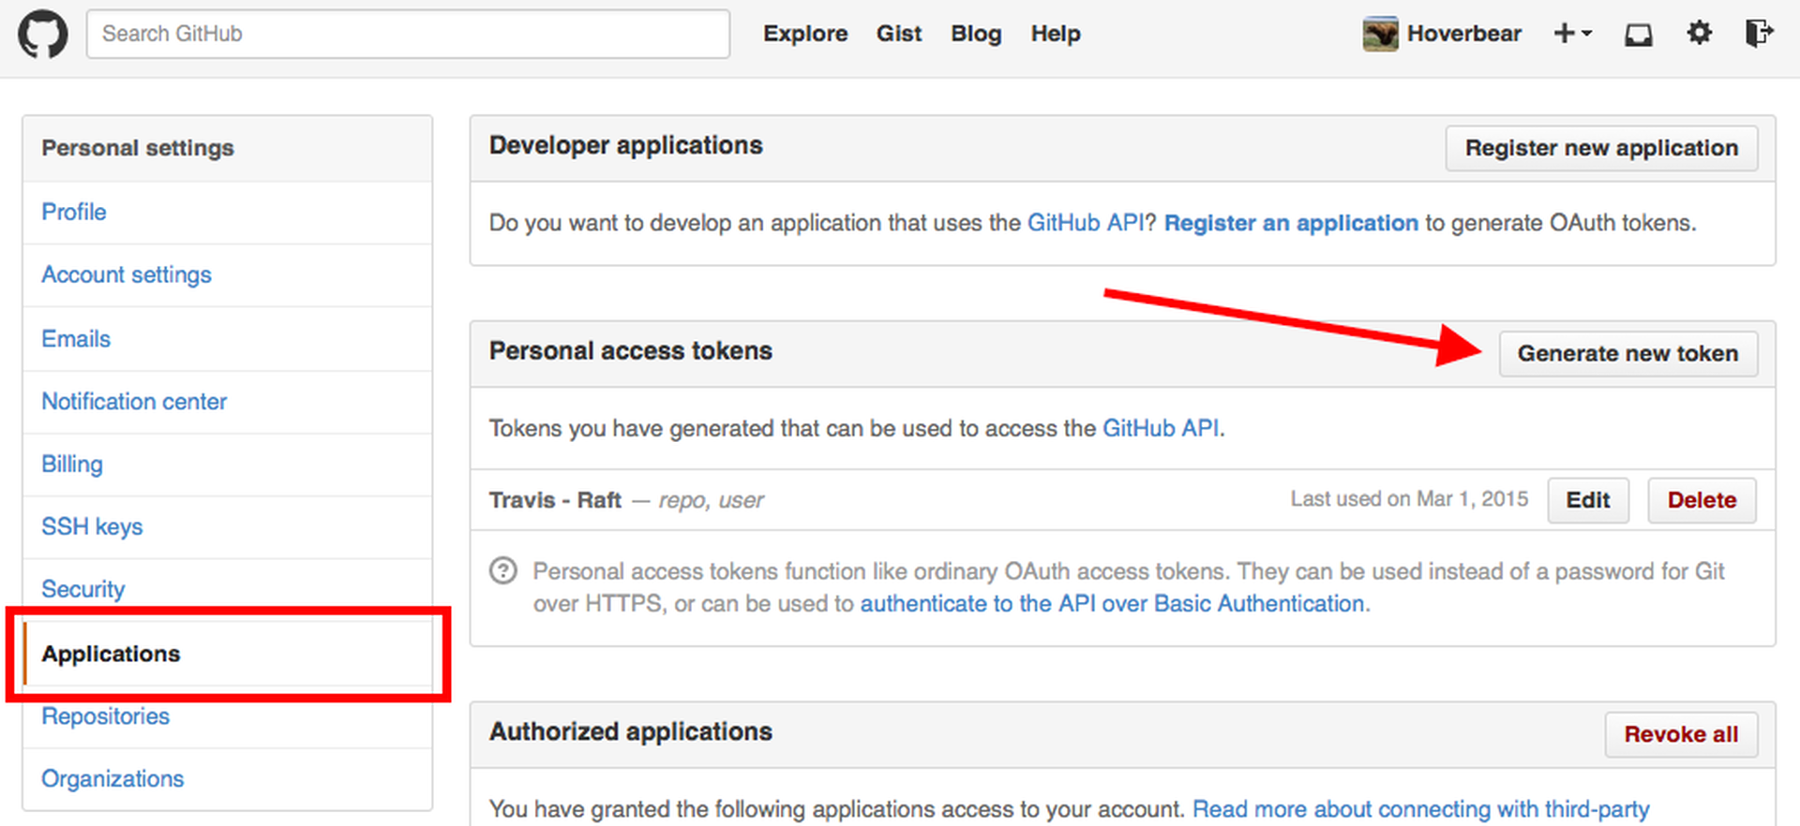This screenshot has height=826, width=1800.
Task: Click the settings gear icon
Action: click(1699, 34)
